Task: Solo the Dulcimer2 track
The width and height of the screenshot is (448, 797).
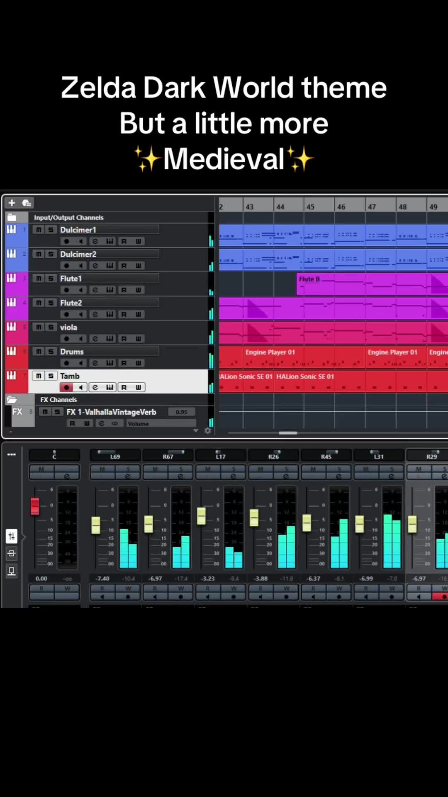Action: tap(51, 254)
